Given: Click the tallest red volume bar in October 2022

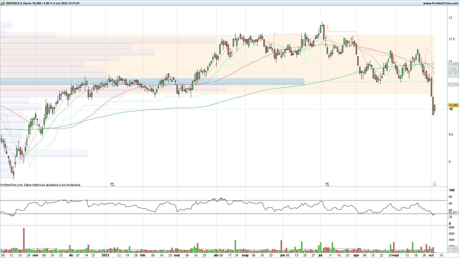Looking at the screenshot, I should pyautogui.click(x=24, y=240).
